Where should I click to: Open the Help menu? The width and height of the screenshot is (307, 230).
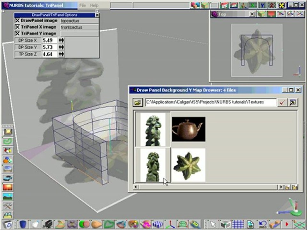pyautogui.click(x=94, y=5)
